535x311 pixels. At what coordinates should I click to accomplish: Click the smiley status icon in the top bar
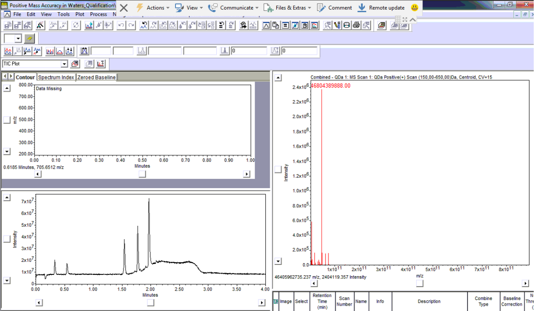point(414,8)
